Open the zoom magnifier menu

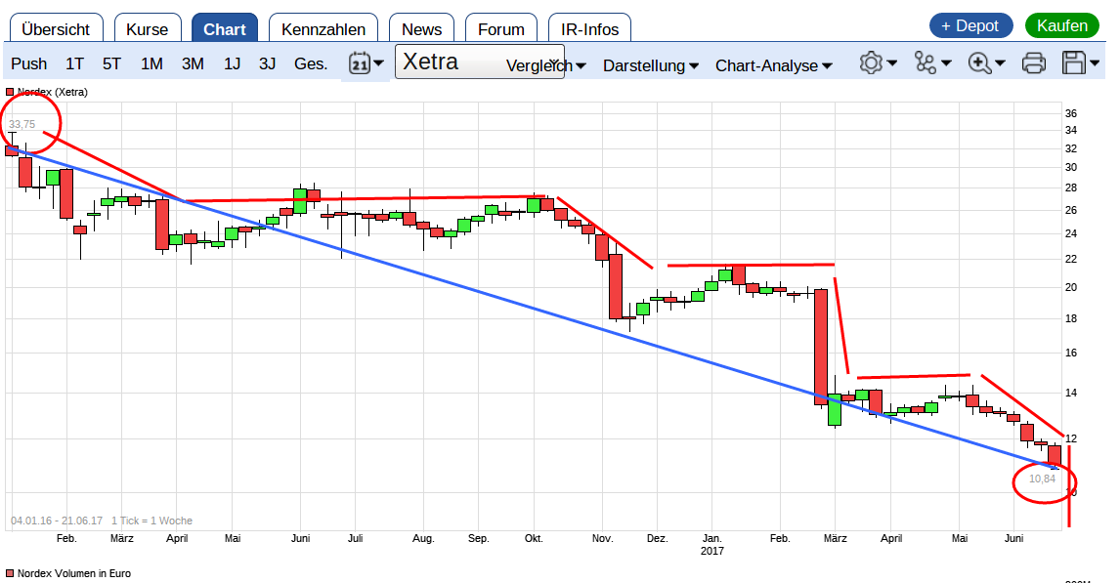(x=986, y=62)
